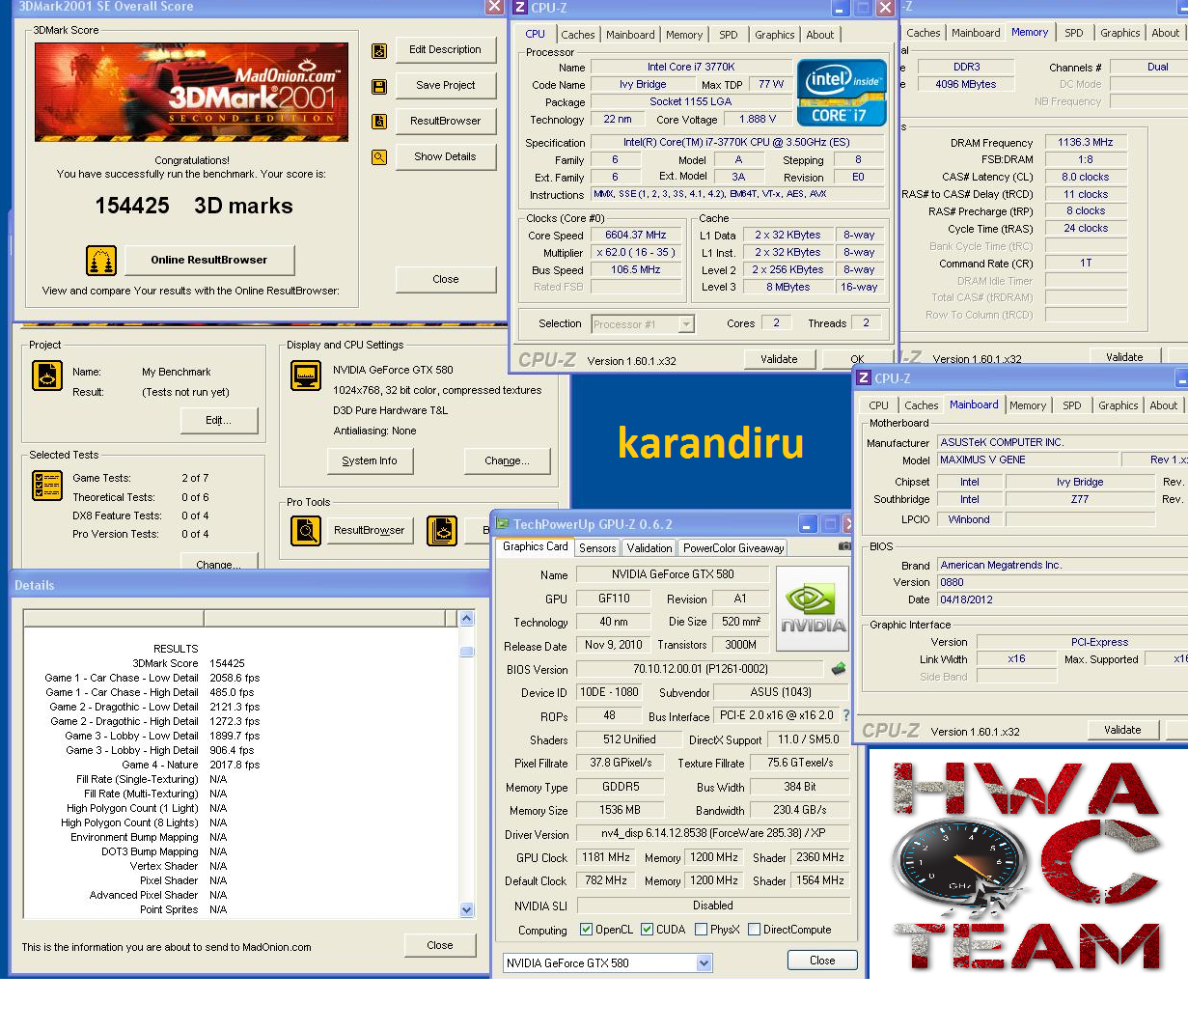Image resolution: width=1188 pixels, height=1031 pixels.
Task: Open the Sensors tab in GPU-Z
Action: click(597, 548)
